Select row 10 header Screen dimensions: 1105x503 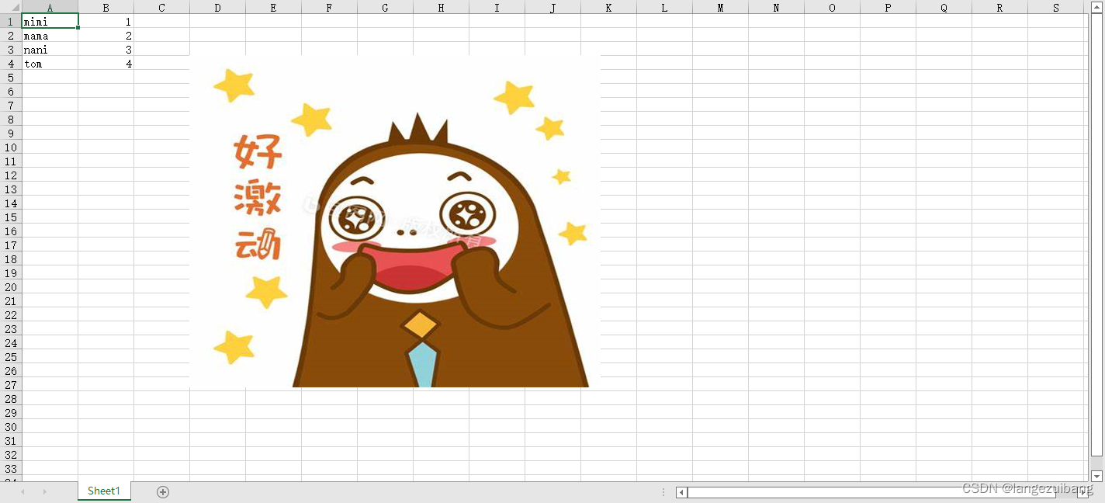(11, 147)
